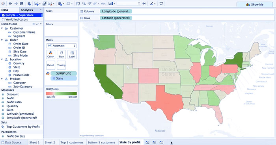
Task: Switch to the Analytics tab
Action: pyautogui.click(x=27, y=10)
